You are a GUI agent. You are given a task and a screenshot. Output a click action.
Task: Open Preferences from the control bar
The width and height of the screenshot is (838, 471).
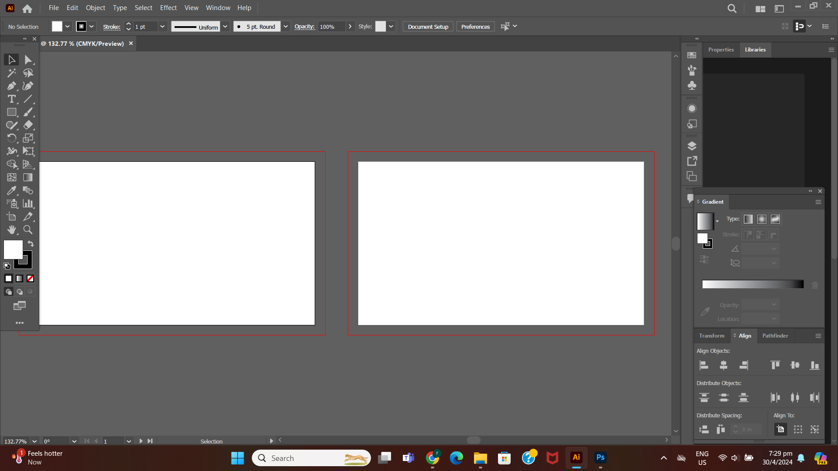coord(475,26)
